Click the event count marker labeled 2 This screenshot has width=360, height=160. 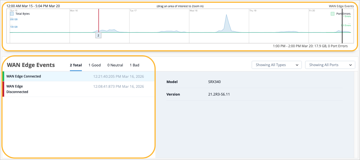(x=98, y=35)
